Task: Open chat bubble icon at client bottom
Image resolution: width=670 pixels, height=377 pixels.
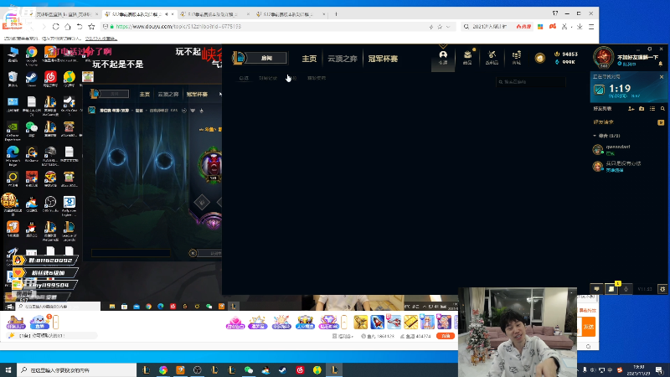Action: (596, 289)
